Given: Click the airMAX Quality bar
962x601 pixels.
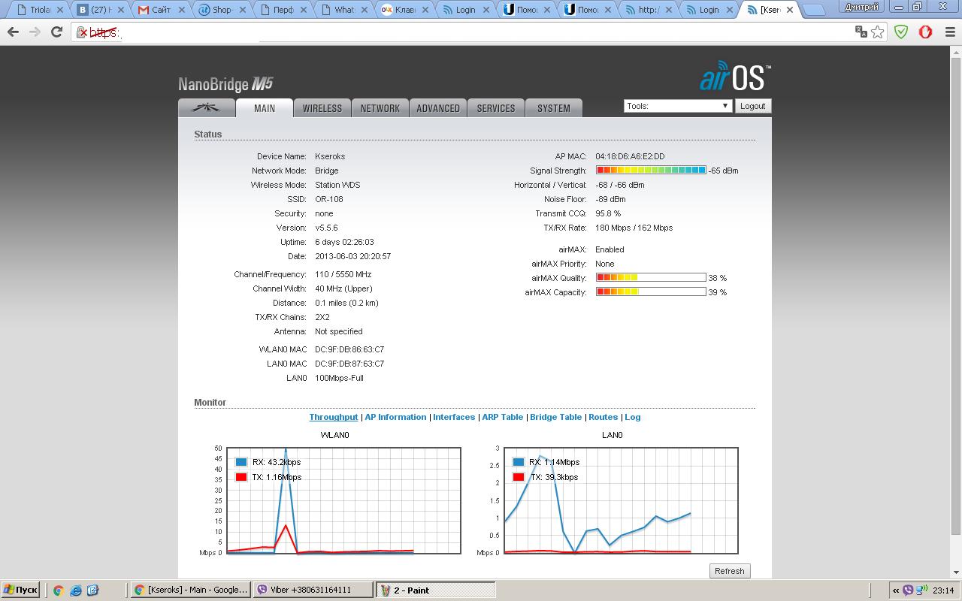Looking at the screenshot, I should (651, 278).
